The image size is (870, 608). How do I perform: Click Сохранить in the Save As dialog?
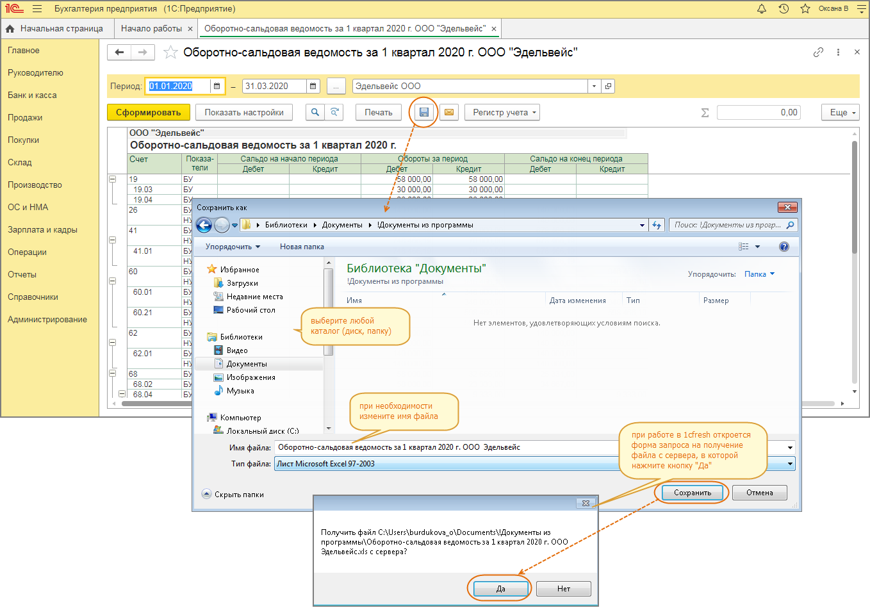coord(692,493)
